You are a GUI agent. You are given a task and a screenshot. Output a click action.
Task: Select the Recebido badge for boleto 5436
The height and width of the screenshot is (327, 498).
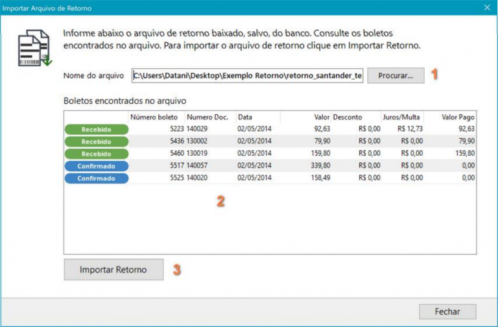(x=96, y=141)
